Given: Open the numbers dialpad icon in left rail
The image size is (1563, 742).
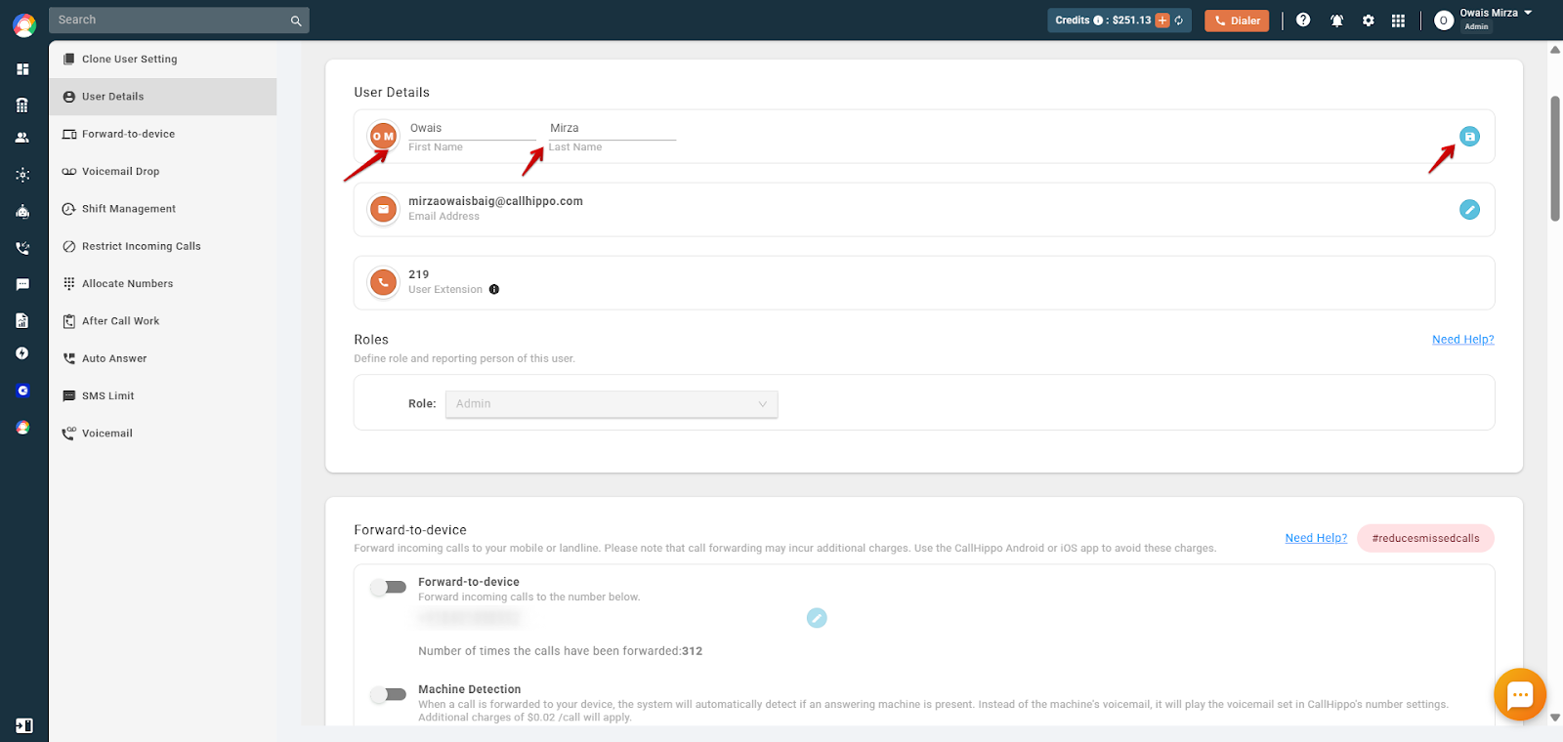Looking at the screenshot, I should click(22, 104).
